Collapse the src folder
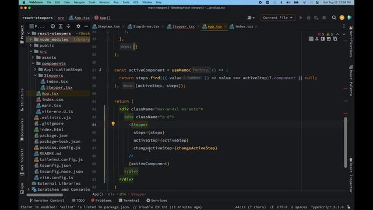The height and width of the screenshot is (210, 373). [31, 51]
